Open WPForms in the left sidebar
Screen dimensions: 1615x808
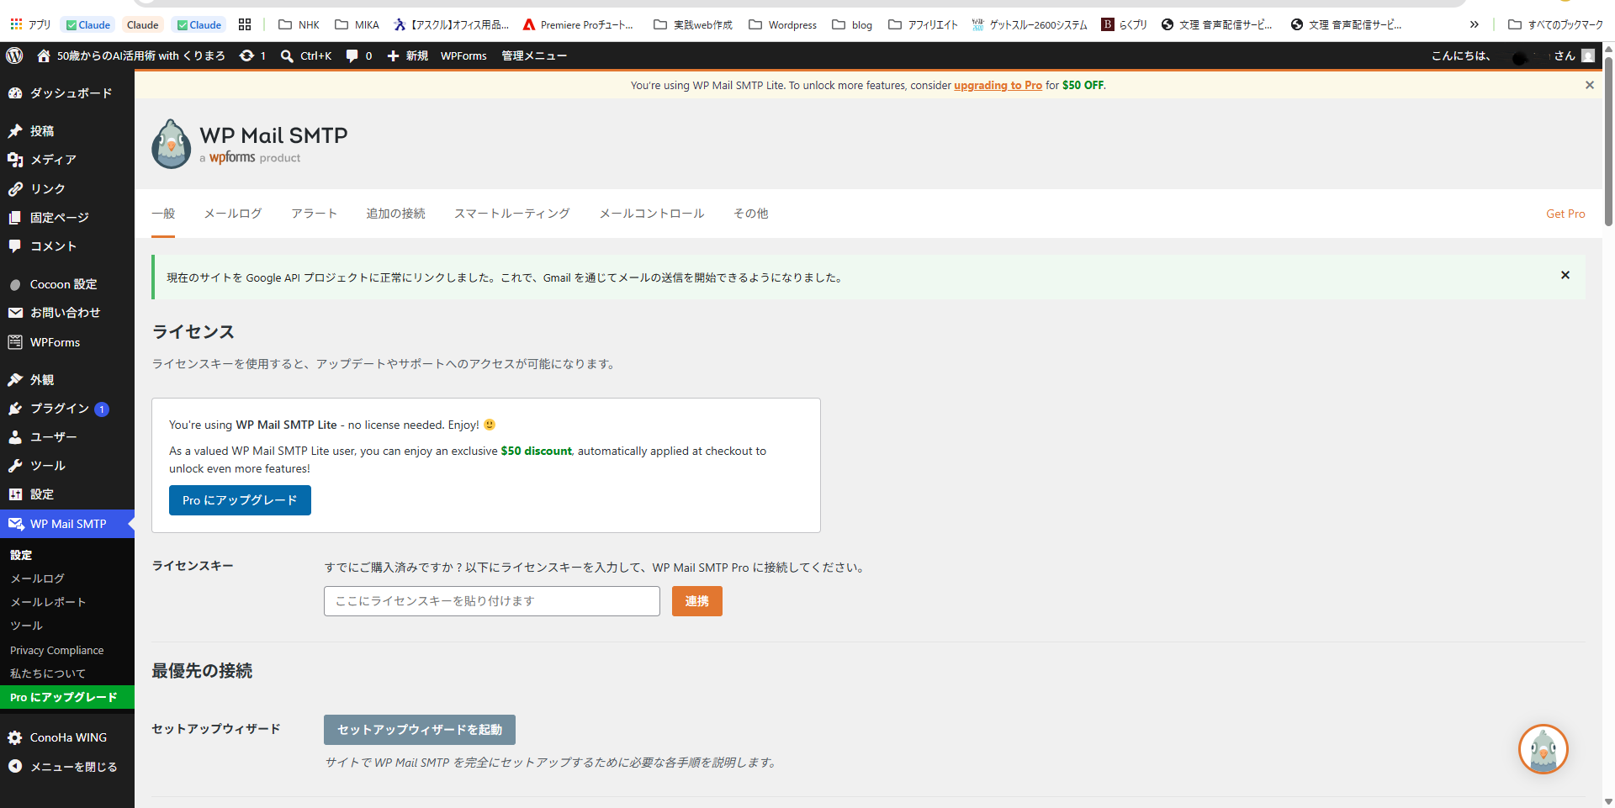click(67, 342)
